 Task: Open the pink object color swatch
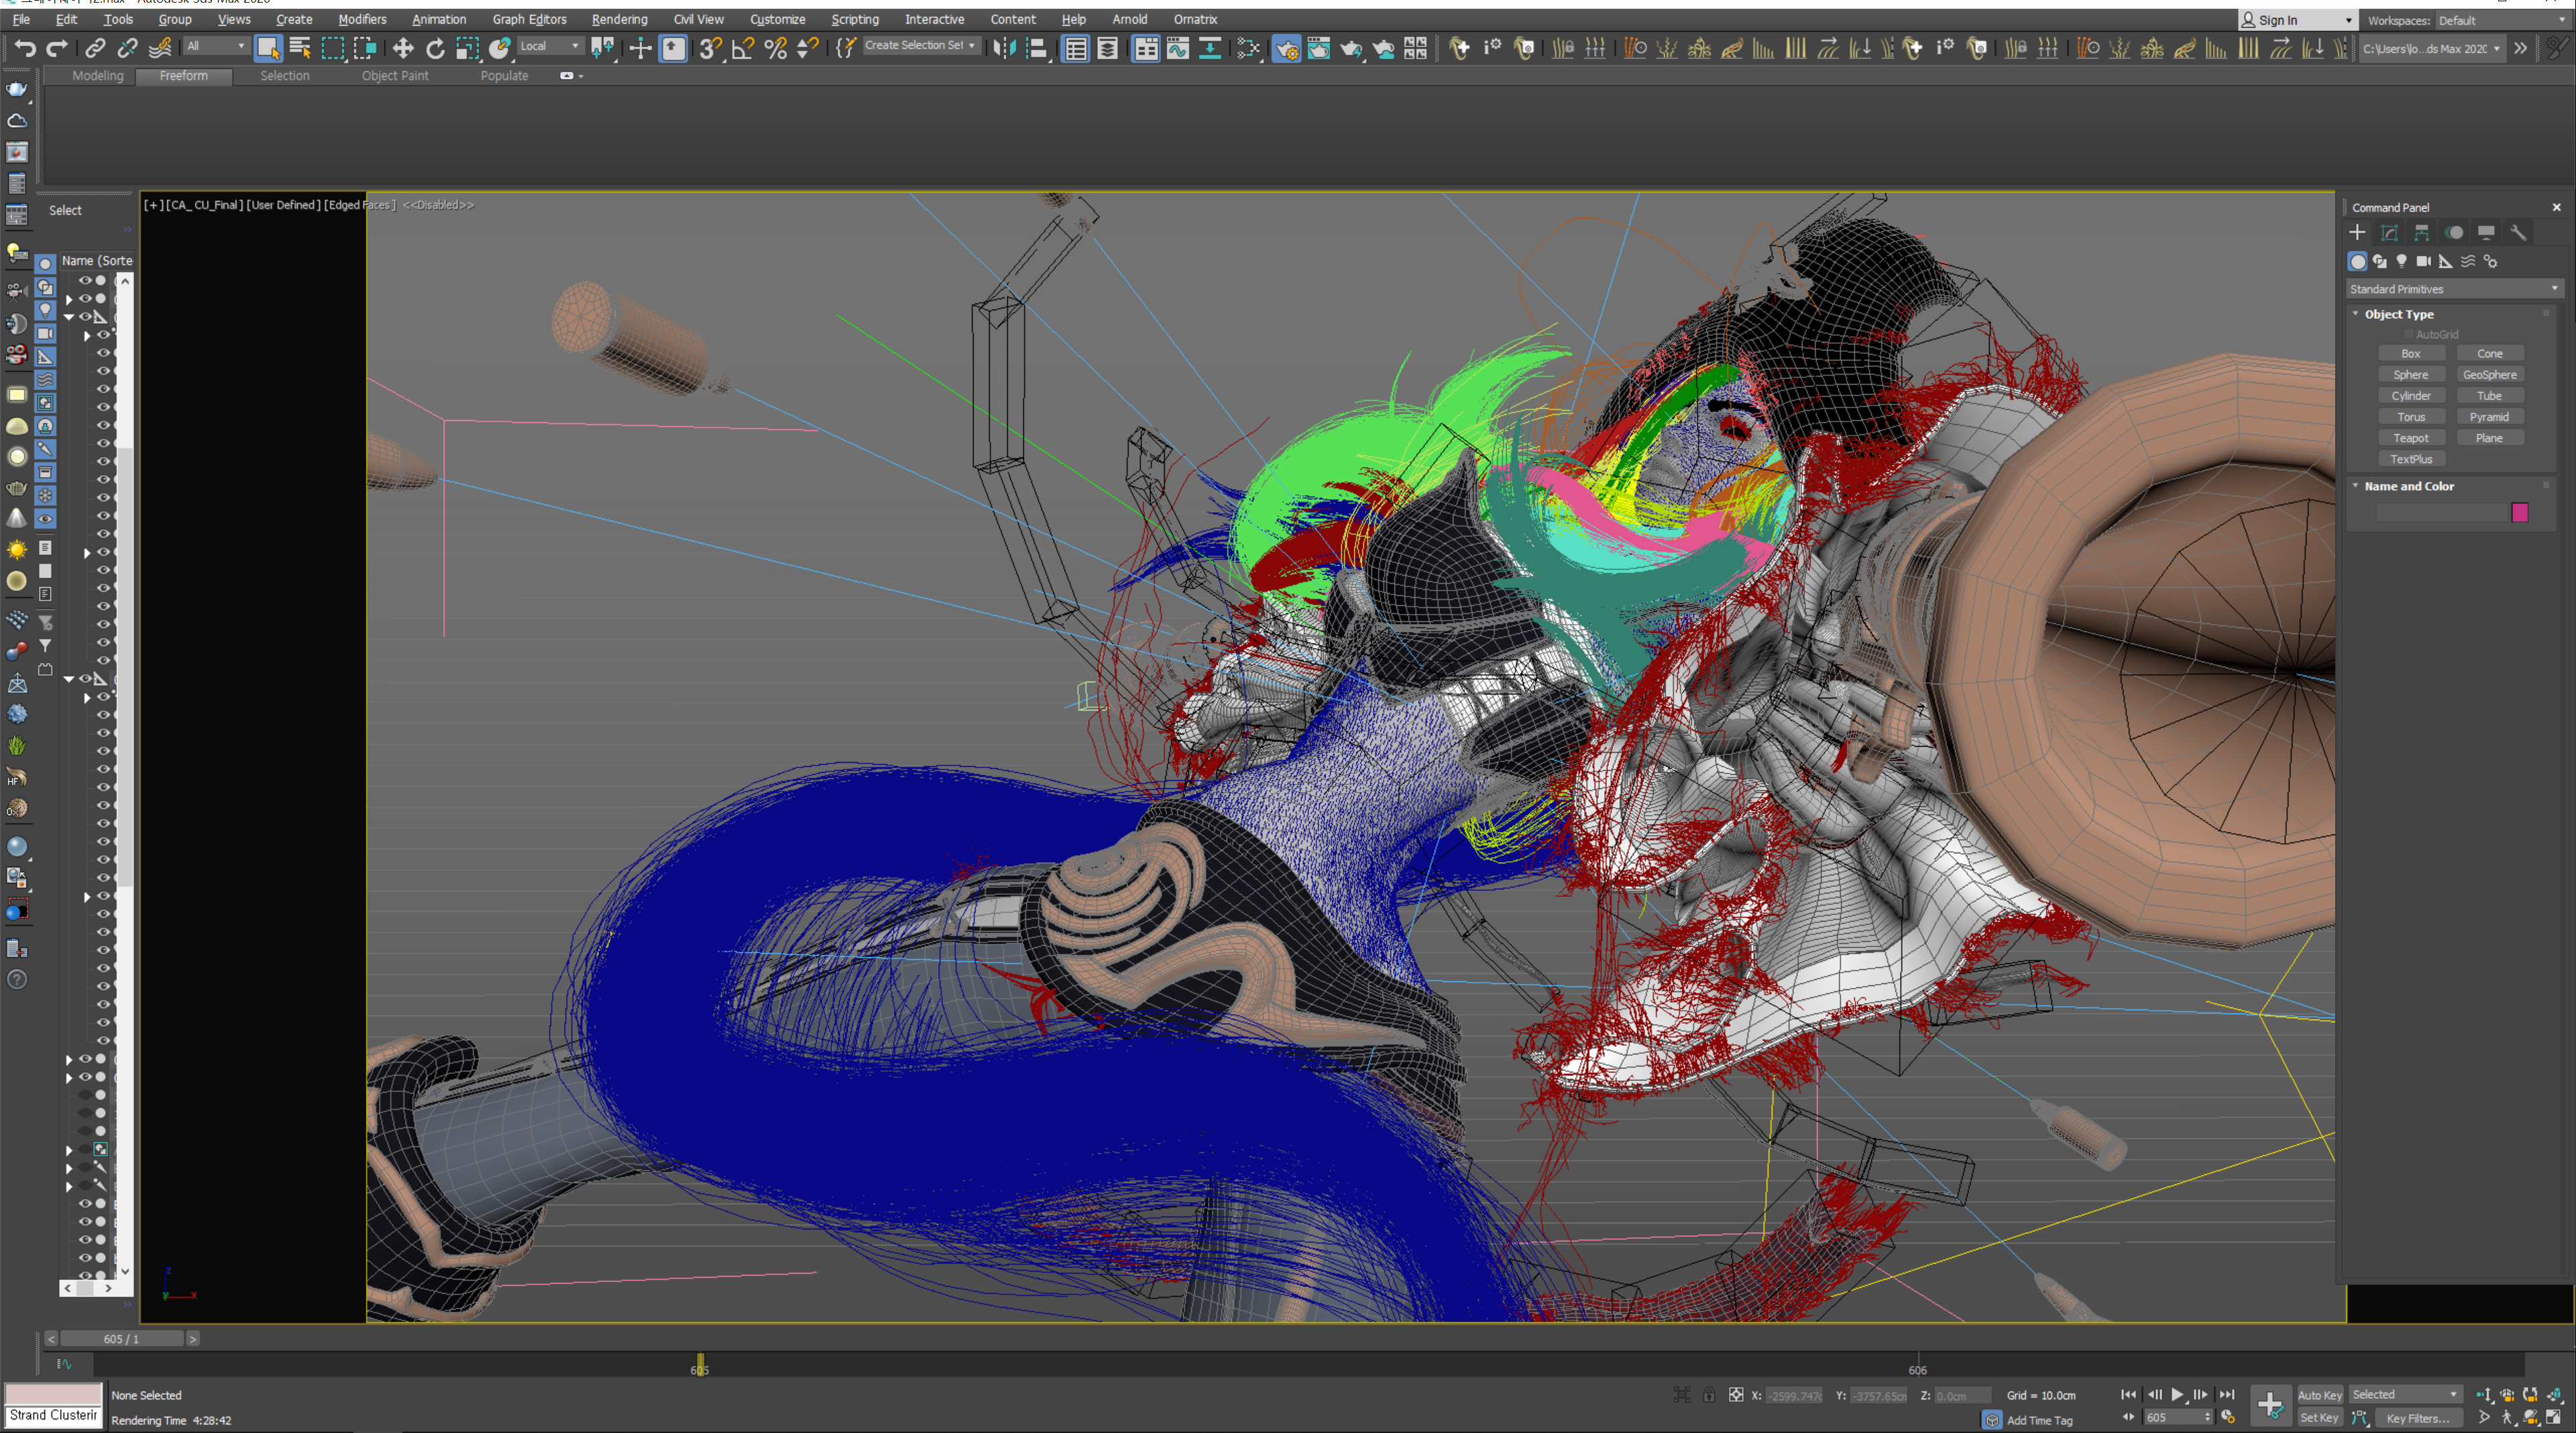tap(2519, 513)
